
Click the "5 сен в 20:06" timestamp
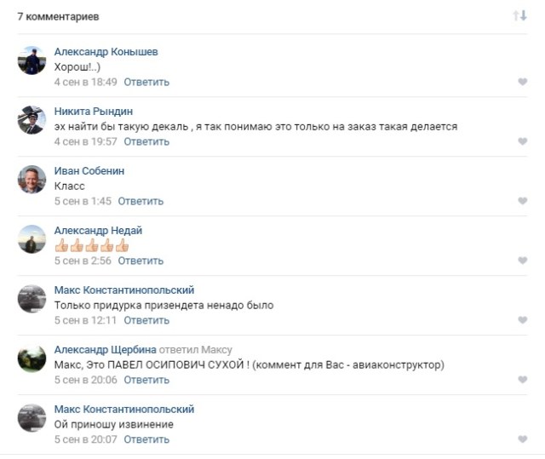(x=85, y=380)
